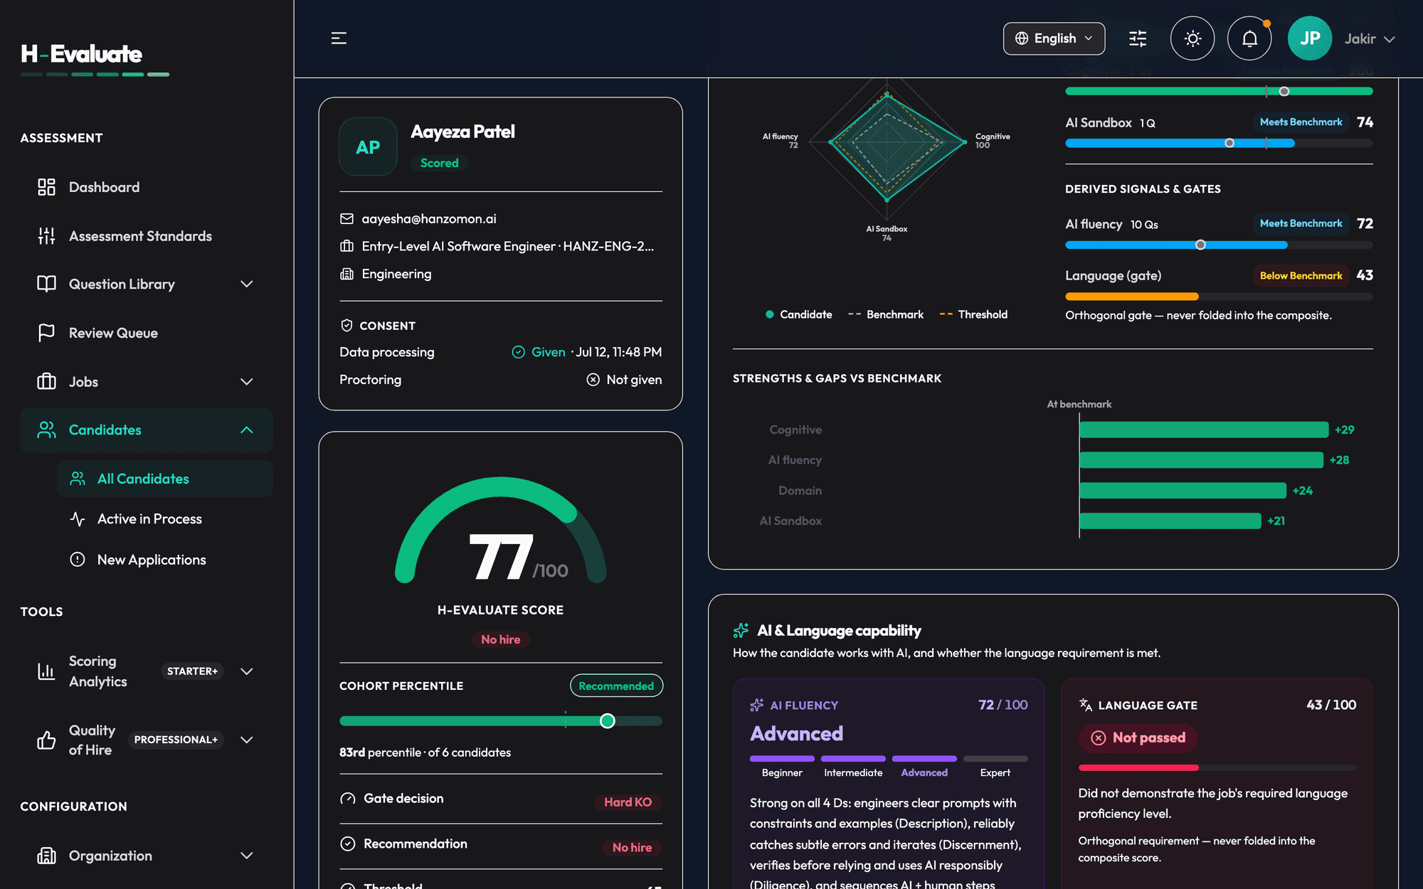
Task: Click the AI fluency score bar marker
Action: [1200, 245]
